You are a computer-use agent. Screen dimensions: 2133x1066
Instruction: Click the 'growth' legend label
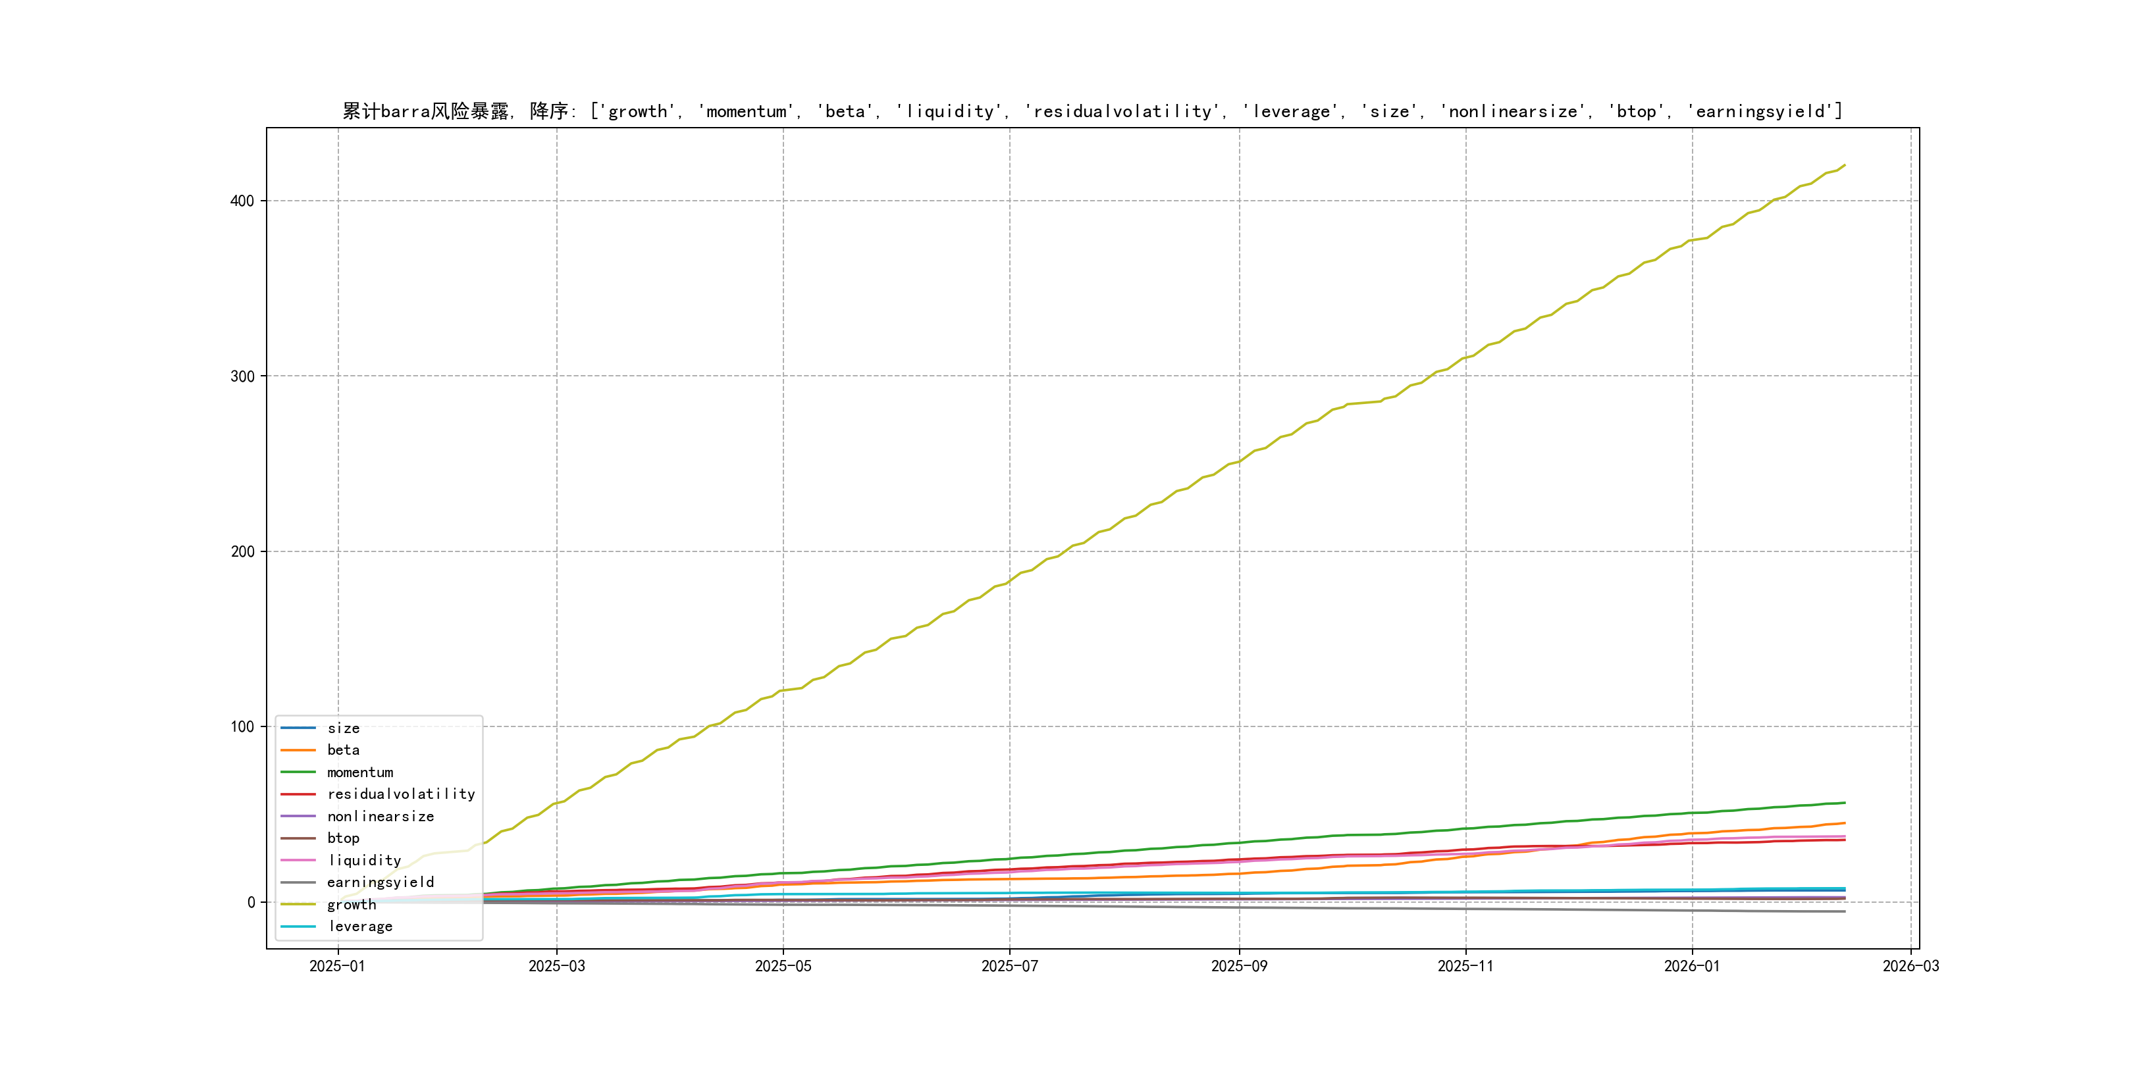point(351,905)
